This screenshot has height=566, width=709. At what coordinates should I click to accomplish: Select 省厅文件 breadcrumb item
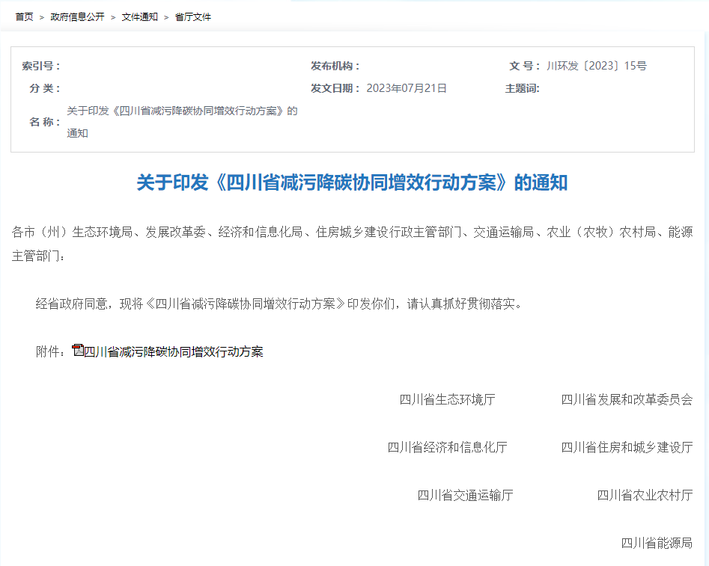click(x=193, y=16)
